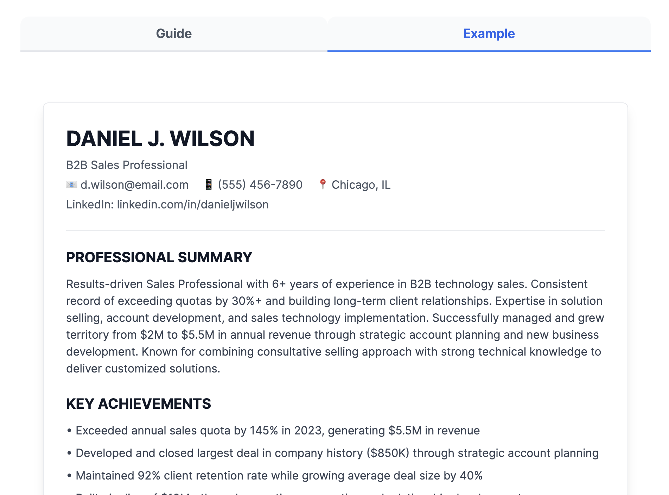This screenshot has width=669, height=495.
Task: Click the bullet about the $850K largest deal
Action: (337, 453)
